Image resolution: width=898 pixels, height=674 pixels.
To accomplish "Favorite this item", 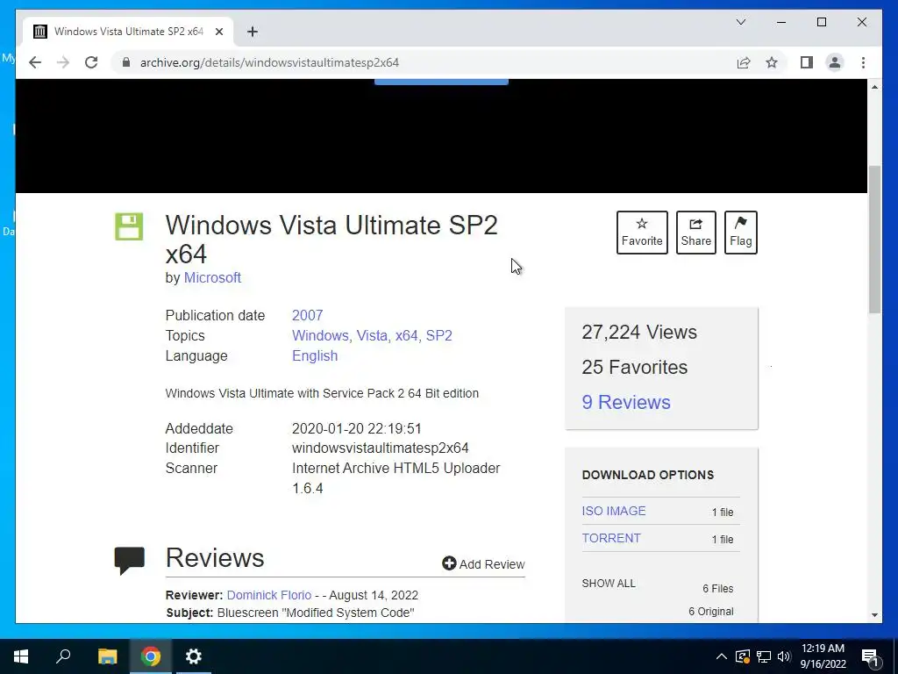I will (642, 232).
